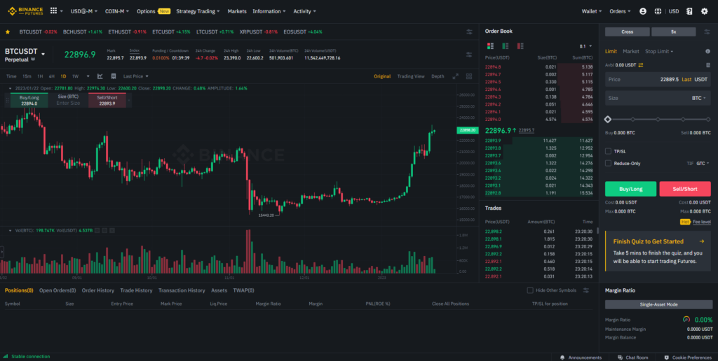Click the multi-chart layout icon
This screenshot has height=361, width=718.
(x=469, y=76)
